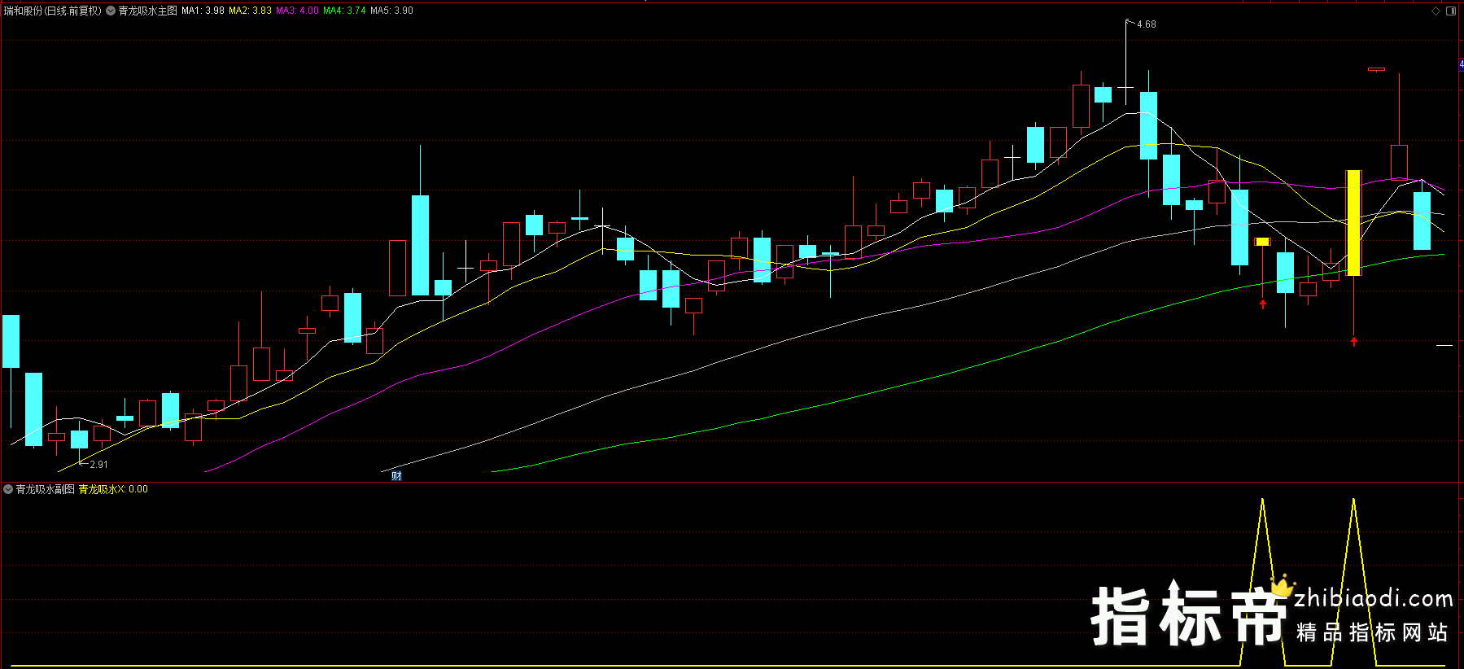1464x669 pixels.
Task: Select the 青龙吸水主图 indicator name
Action: pyautogui.click(x=147, y=11)
